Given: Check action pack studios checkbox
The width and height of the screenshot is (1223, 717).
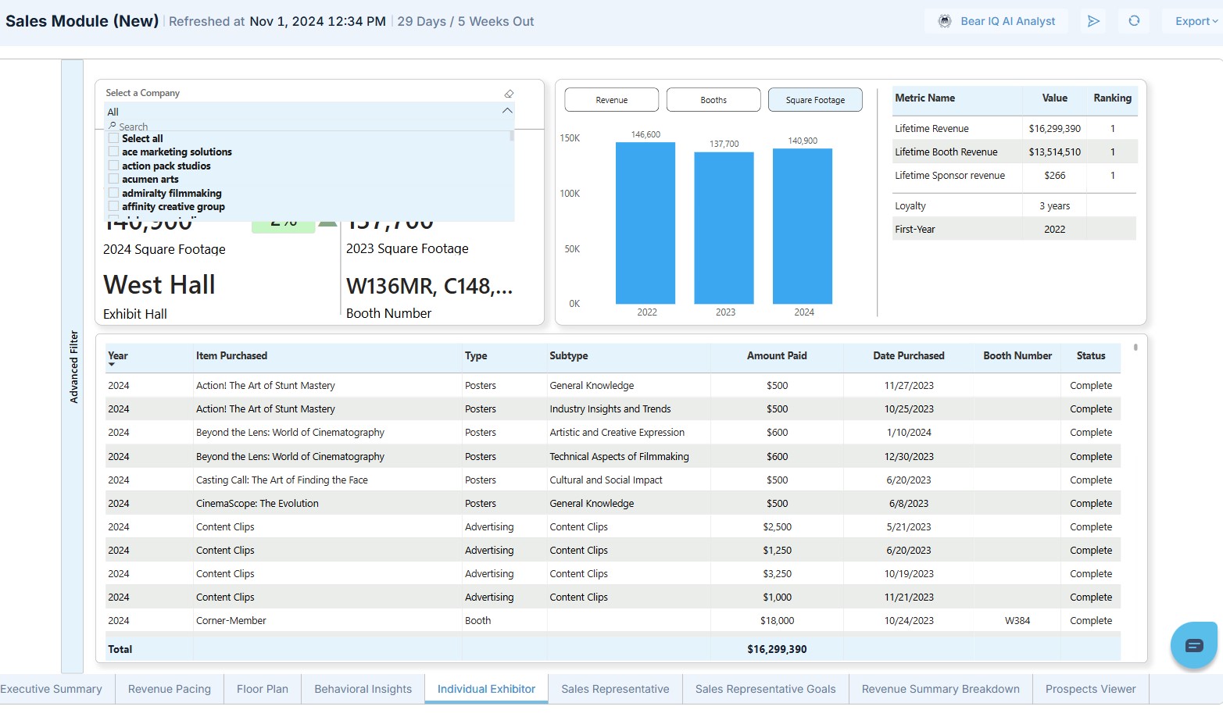Looking at the screenshot, I should (x=113, y=166).
